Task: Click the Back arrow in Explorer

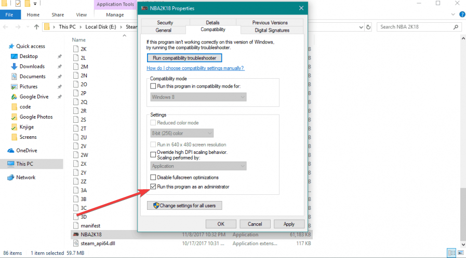Action: click(x=6, y=27)
